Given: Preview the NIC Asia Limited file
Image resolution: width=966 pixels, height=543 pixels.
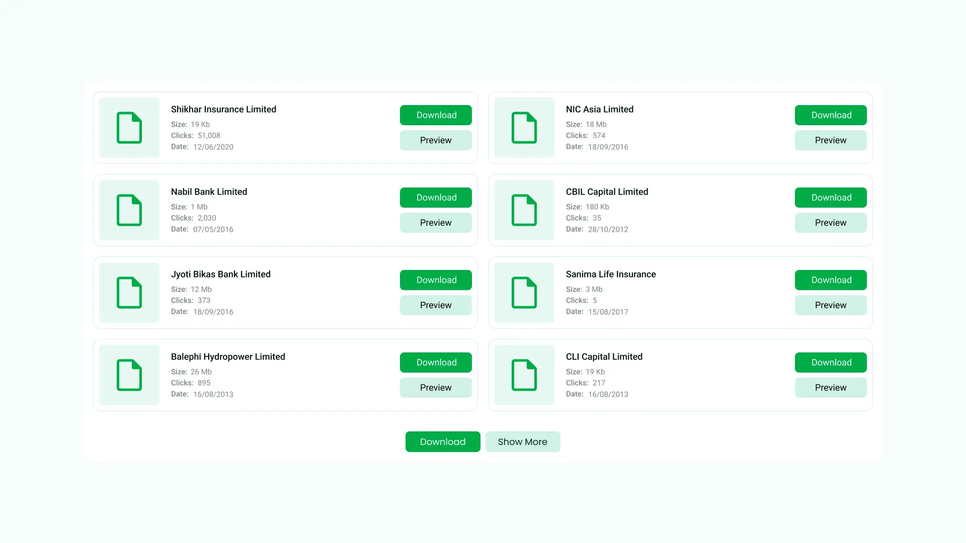Looking at the screenshot, I should click(831, 140).
